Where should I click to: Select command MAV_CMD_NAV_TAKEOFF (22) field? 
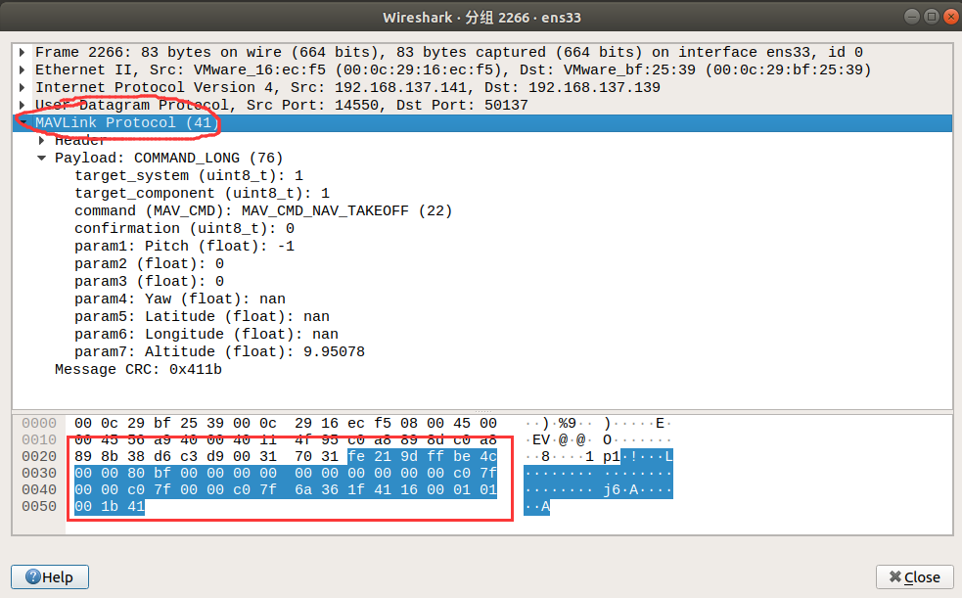263,211
